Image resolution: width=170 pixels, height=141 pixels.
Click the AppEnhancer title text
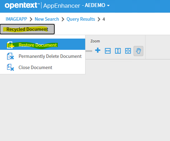coord(62,6)
